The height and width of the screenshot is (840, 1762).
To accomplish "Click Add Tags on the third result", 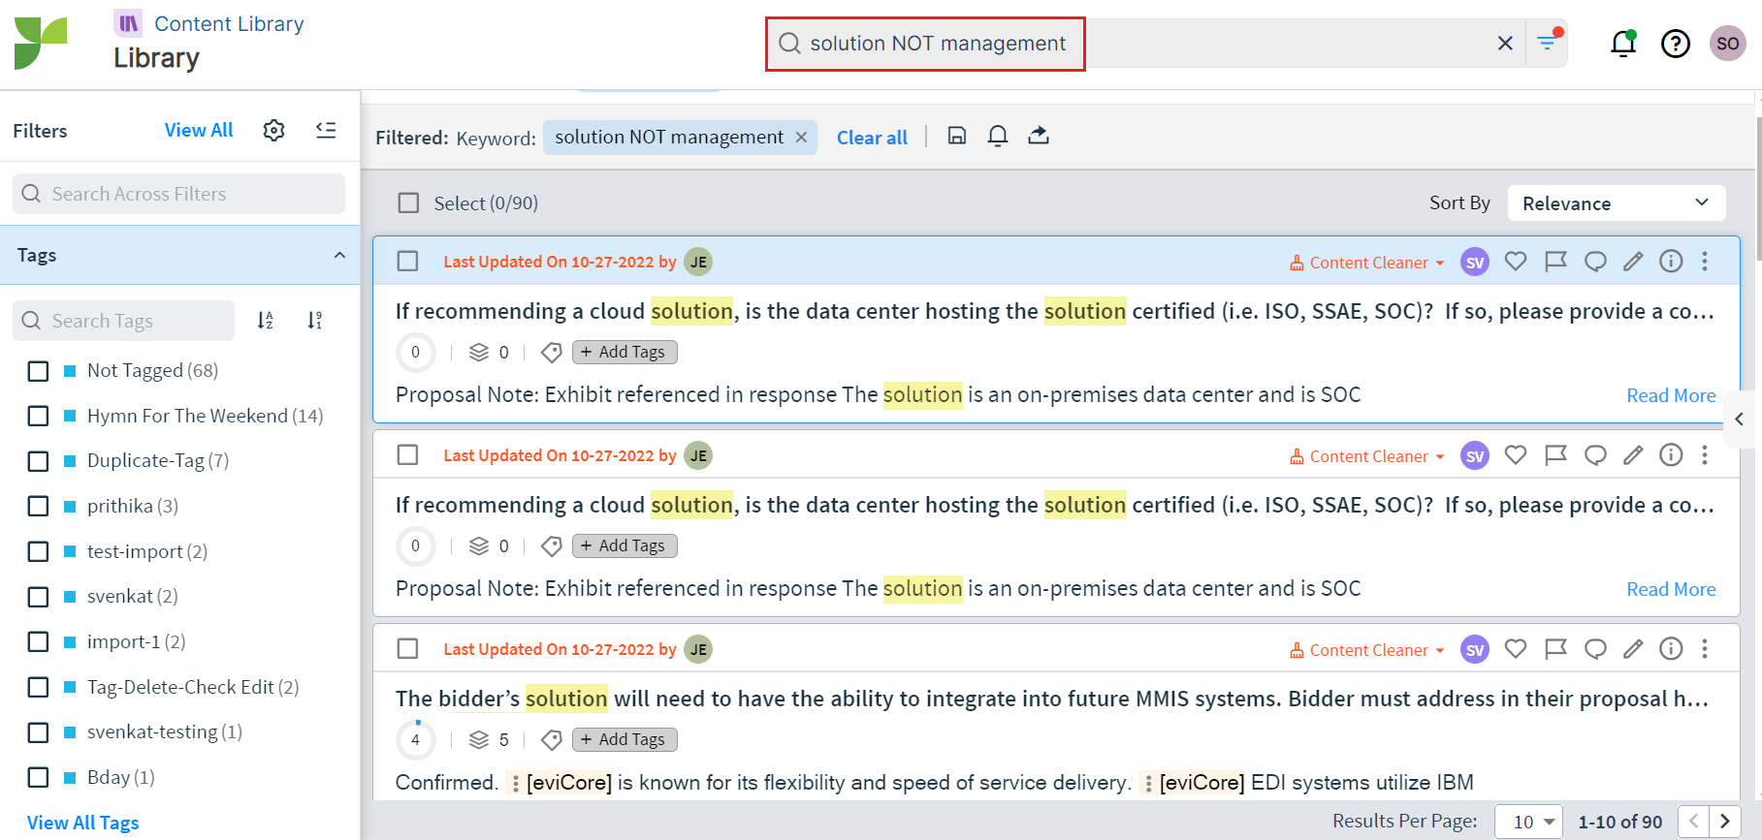I will (x=625, y=740).
